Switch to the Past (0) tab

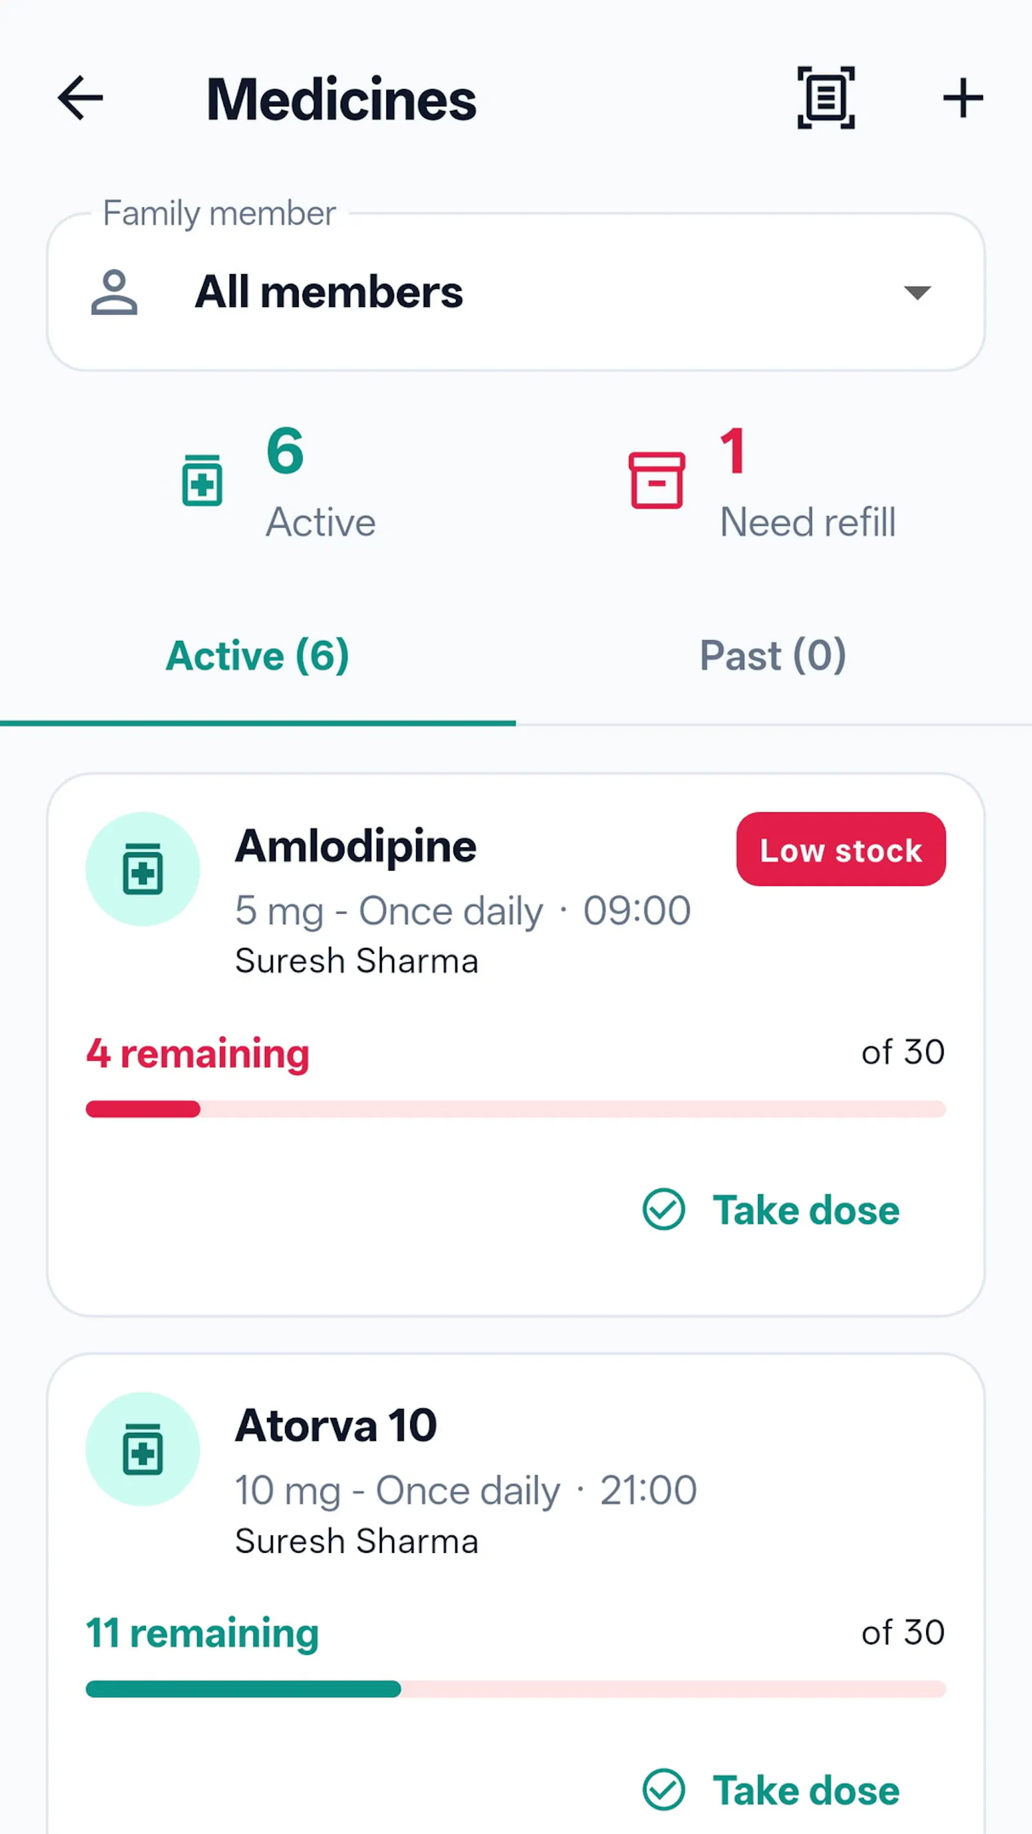(773, 655)
